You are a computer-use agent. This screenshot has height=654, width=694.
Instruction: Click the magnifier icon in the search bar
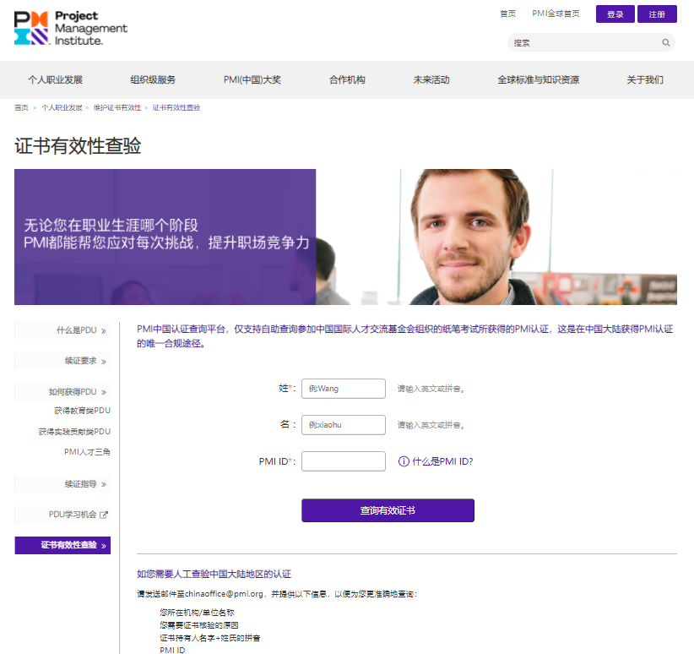pyautogui.click(x=666, y=42)
